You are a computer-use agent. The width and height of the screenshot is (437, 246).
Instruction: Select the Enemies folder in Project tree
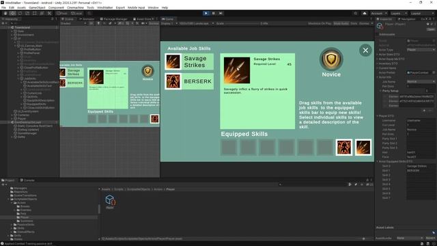click(x=24, y=210)
